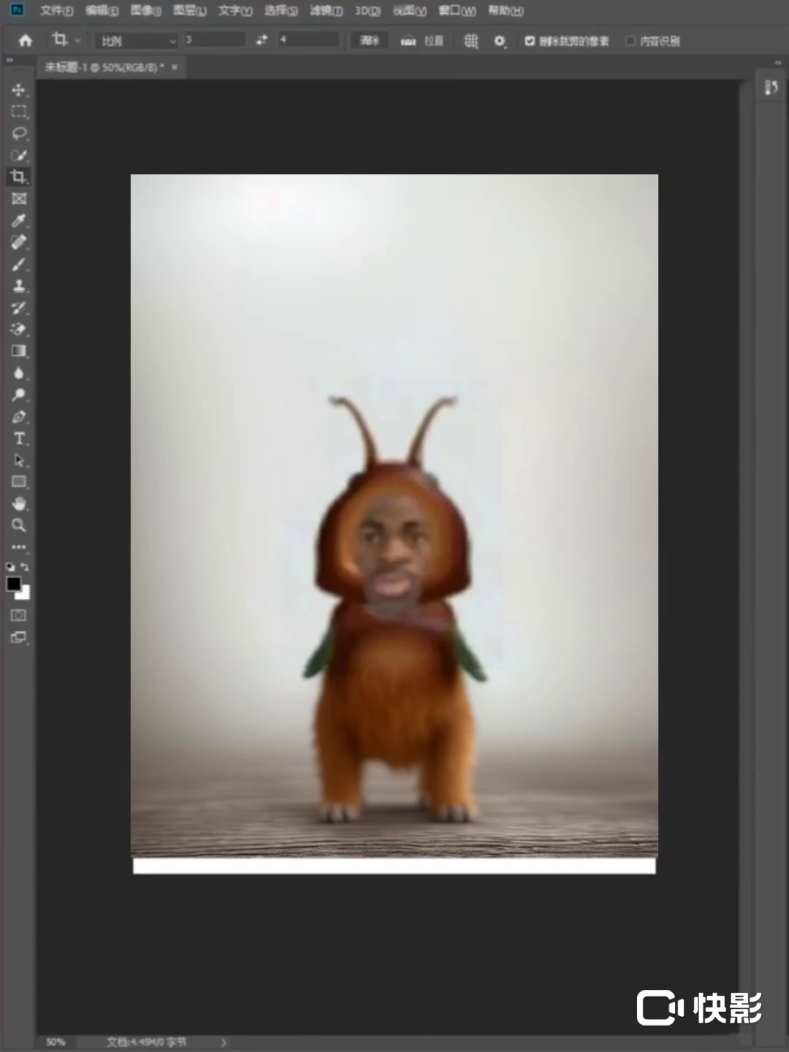Click the 清除 button in options bar

(369, 41)
